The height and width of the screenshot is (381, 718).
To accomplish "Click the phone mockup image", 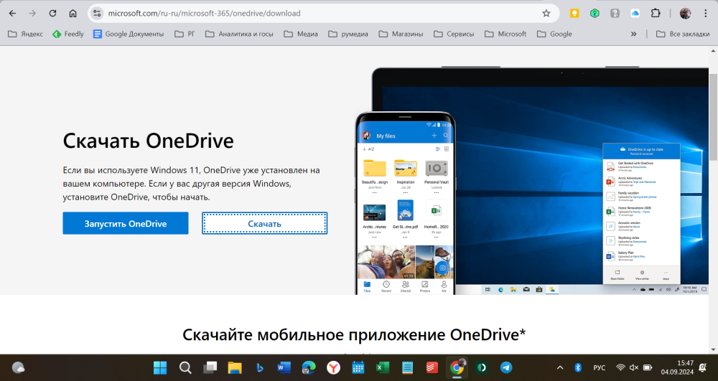I will (405, 203).
